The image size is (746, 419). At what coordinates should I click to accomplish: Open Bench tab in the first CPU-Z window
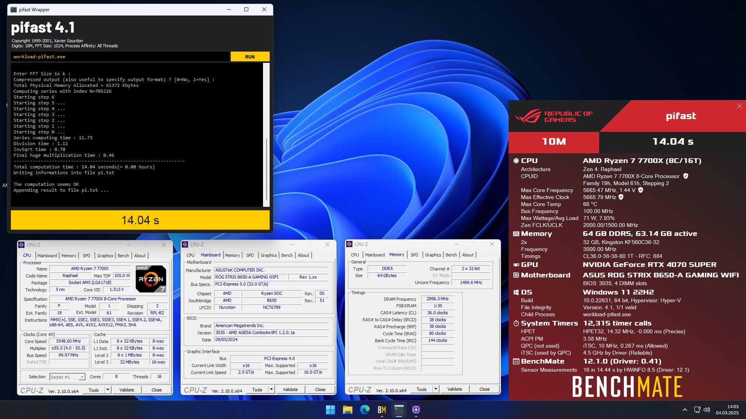123,256
